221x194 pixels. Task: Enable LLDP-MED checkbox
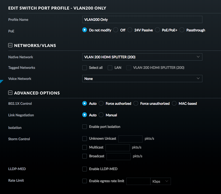point(85,169)
